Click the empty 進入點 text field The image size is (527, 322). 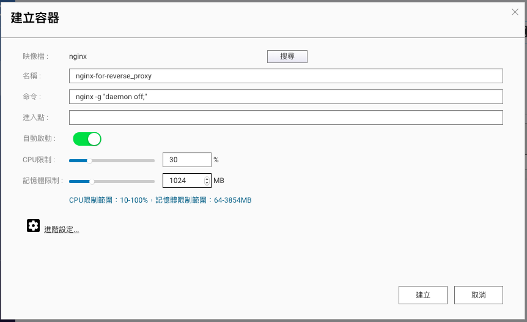point(286,118)
